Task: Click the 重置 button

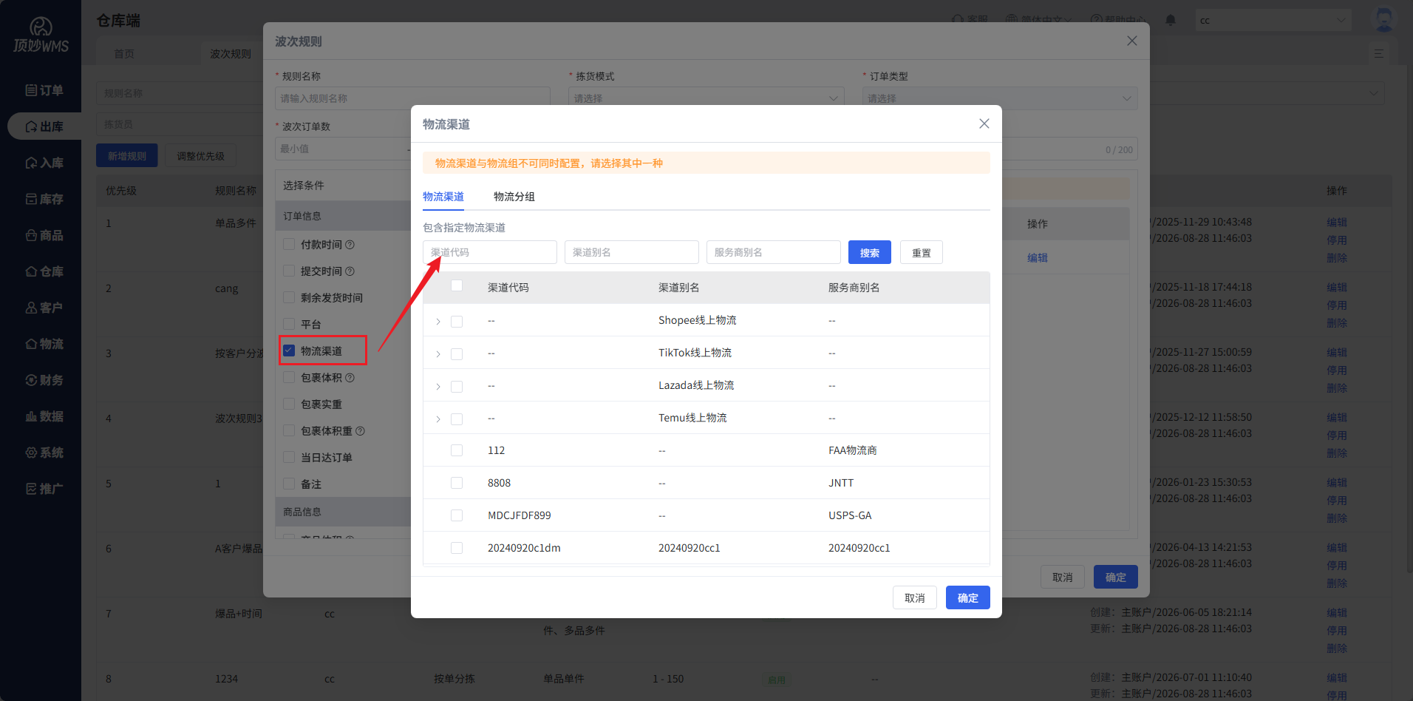Action: click(x=922, y=252)
